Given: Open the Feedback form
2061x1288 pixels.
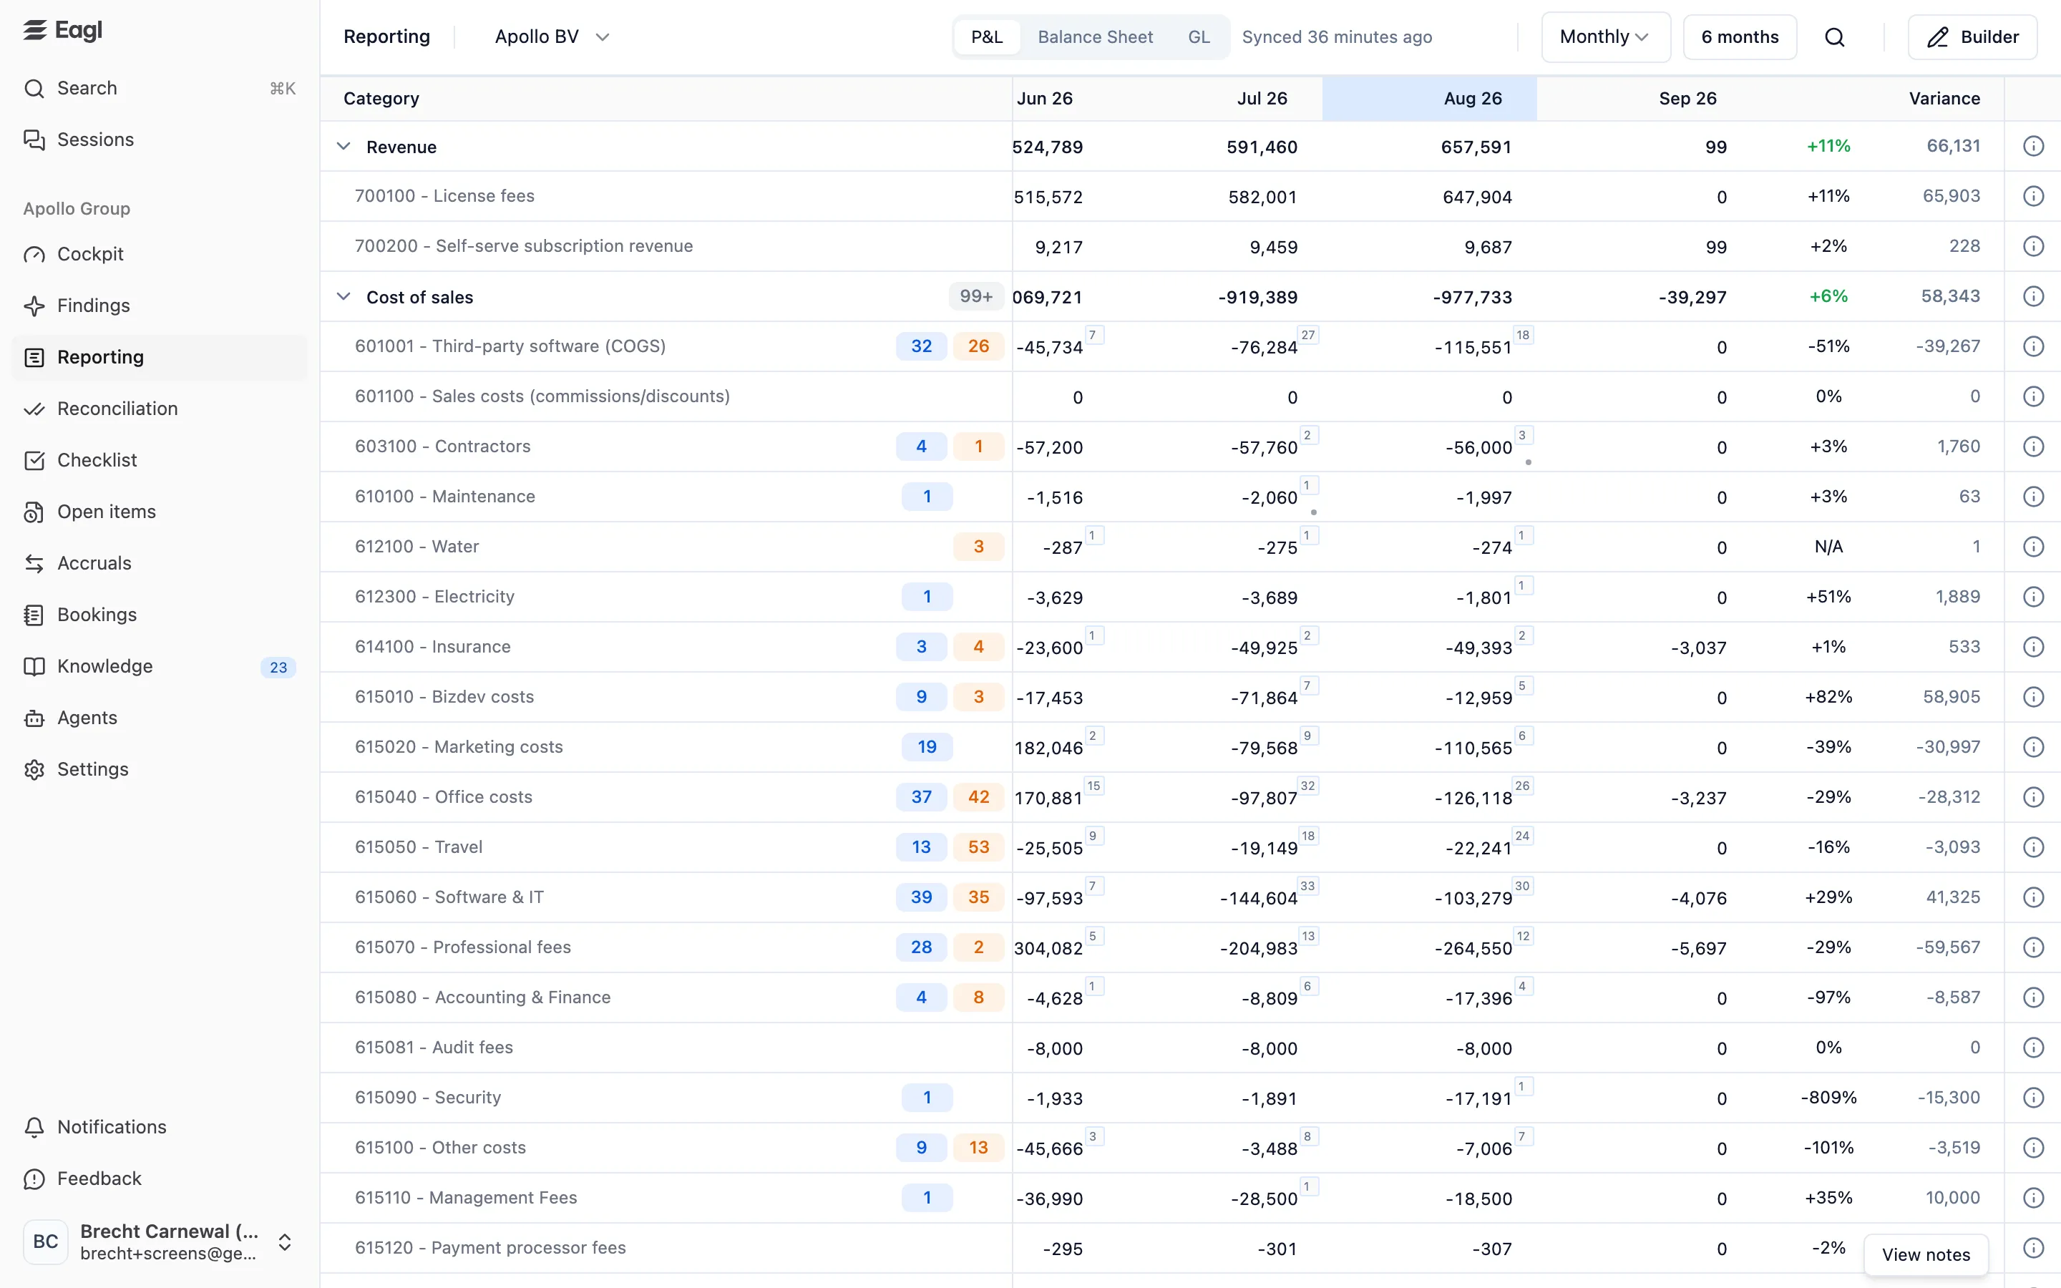Looking at the screenshot, I should coord(160,1179).
